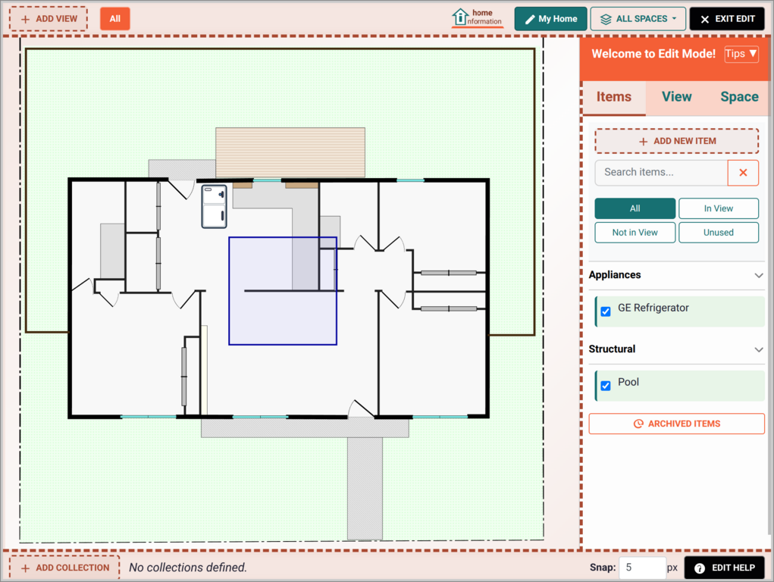This screenshot has width=774, height=582.
Task: Click the wooden deck area on the plan
Action: [290, 152]
